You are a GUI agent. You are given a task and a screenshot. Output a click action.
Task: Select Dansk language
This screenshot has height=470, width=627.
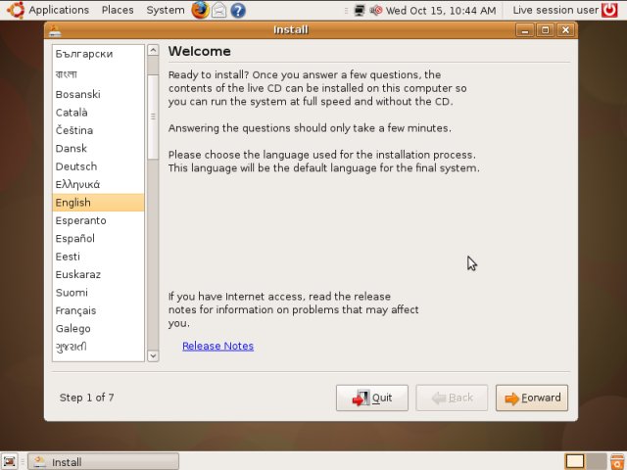[98, 148]
